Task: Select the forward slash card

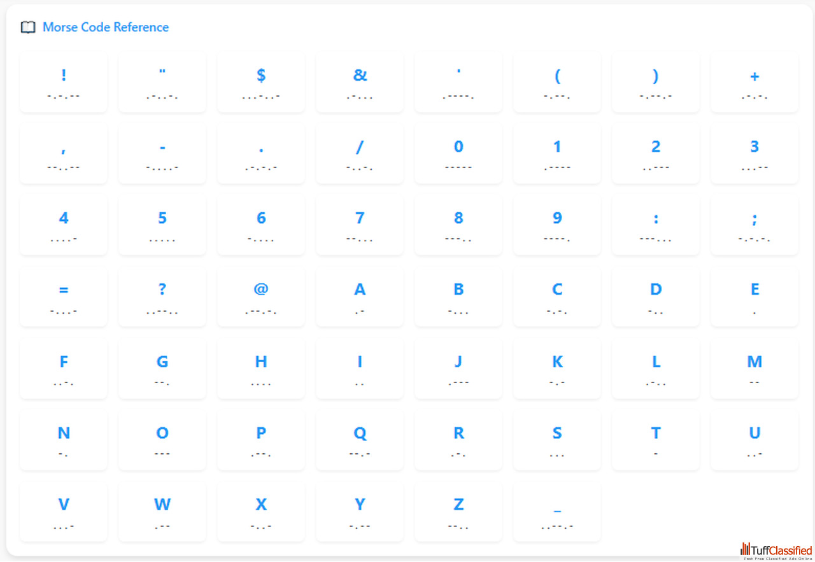Action: coord(360,154)
